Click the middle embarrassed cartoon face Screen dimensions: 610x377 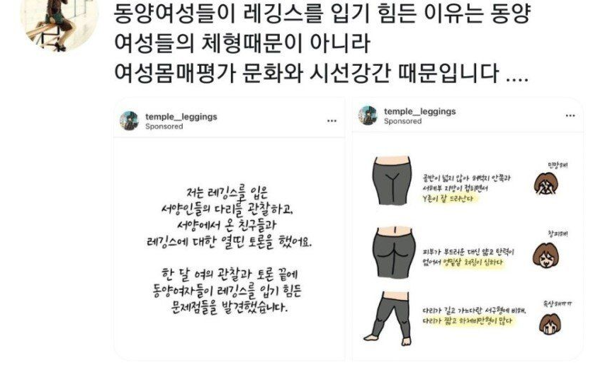(545, 255)
